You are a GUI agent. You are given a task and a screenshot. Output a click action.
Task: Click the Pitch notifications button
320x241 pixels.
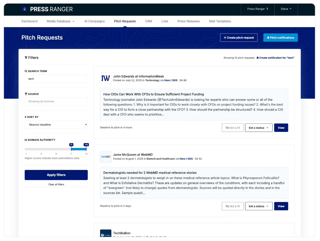coord(280,37)
